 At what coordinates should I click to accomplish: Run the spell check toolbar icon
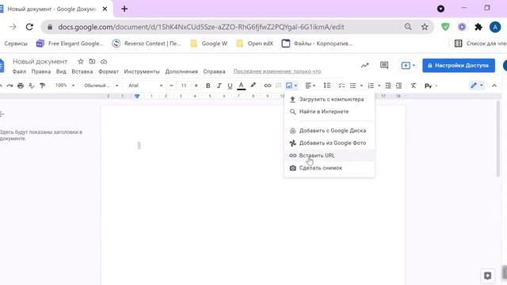tap(32, 85)
